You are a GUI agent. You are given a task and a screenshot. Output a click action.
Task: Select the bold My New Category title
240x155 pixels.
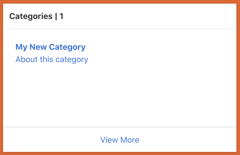(50, 47)
